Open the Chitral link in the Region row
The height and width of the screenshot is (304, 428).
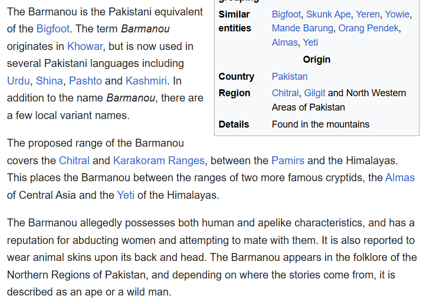pos(285,93)
